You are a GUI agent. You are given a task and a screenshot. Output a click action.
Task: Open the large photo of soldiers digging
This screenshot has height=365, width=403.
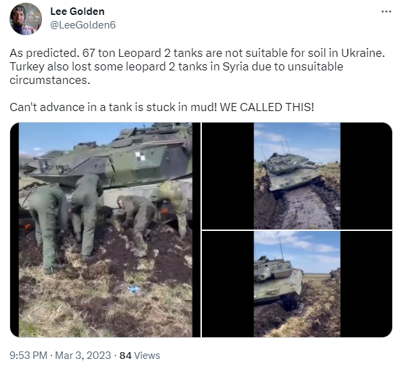(106, 230)
